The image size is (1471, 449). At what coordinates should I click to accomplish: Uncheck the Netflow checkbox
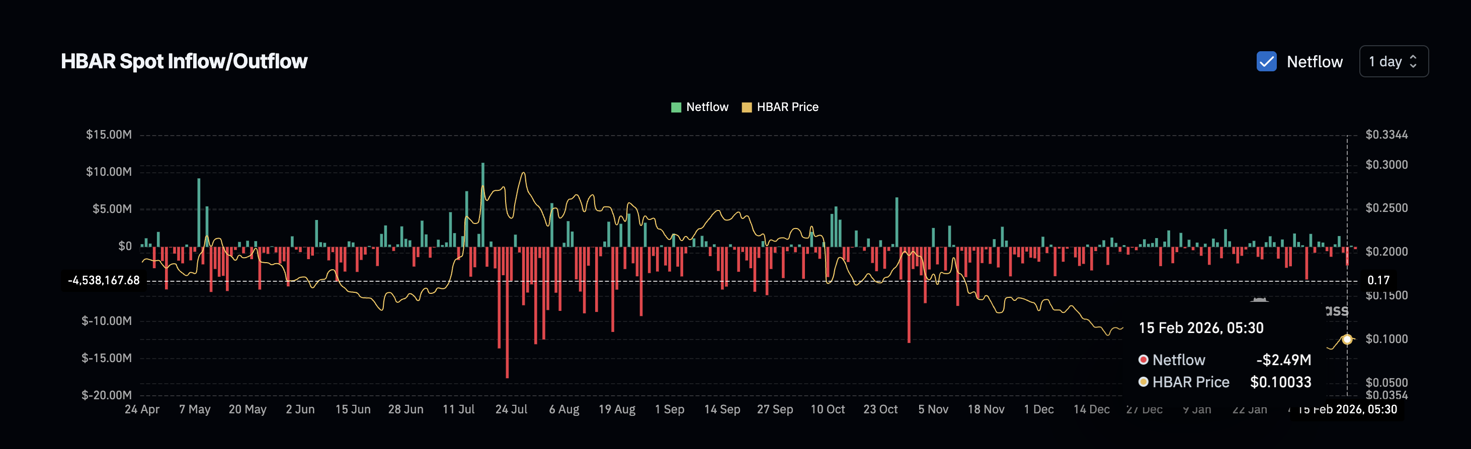(1266, 62)
